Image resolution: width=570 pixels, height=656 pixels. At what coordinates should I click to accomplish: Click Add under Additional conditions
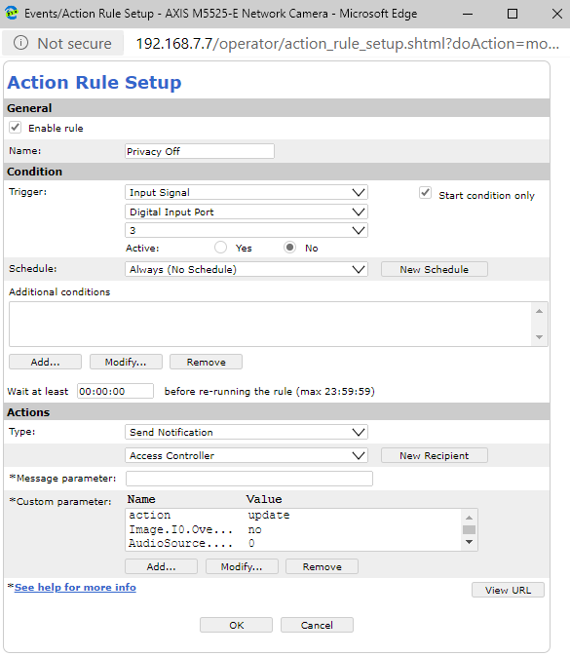click(45, 362)
